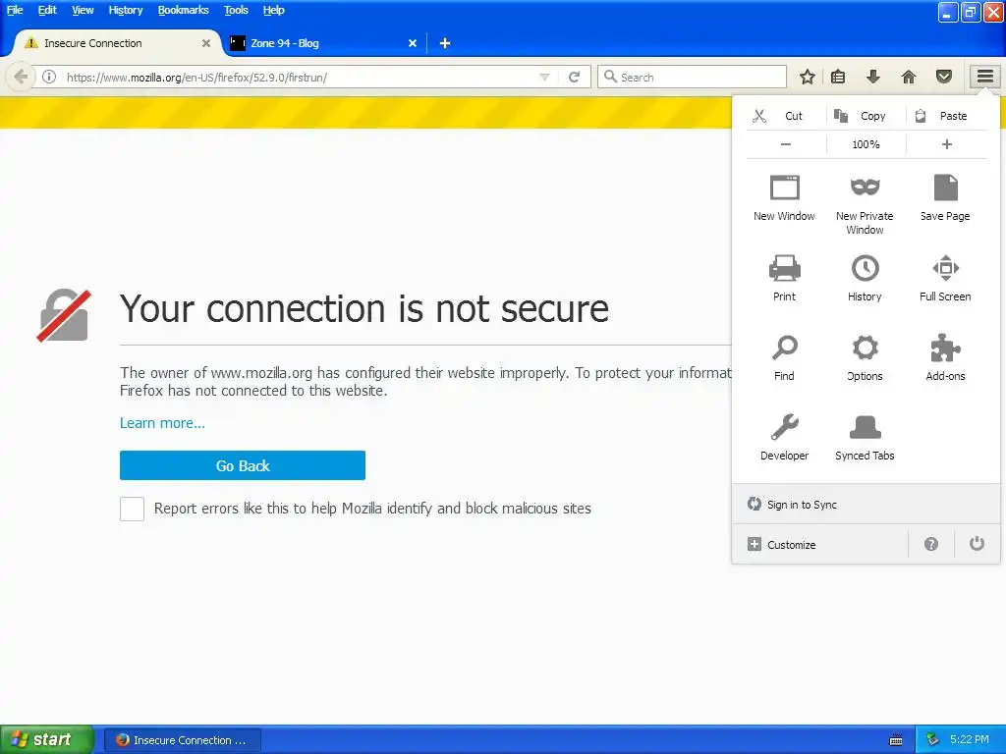
Task: Open the Edit menu
Action: (47, 10)
